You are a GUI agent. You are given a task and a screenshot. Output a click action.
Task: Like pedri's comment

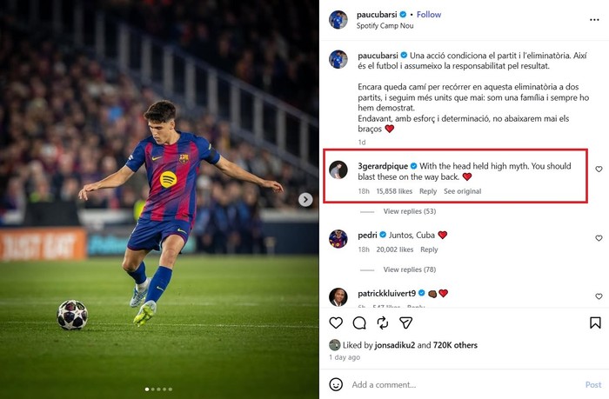point(599,238)
